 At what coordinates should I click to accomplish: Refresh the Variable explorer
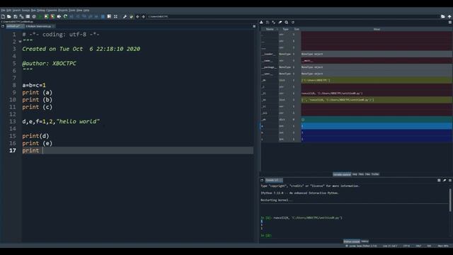click(292, 22)
